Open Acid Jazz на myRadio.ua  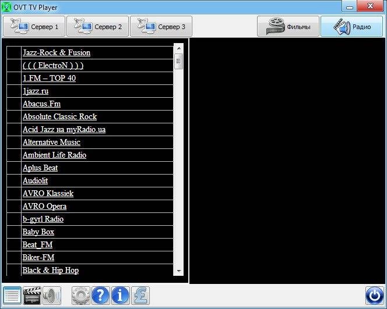point(64,129)
